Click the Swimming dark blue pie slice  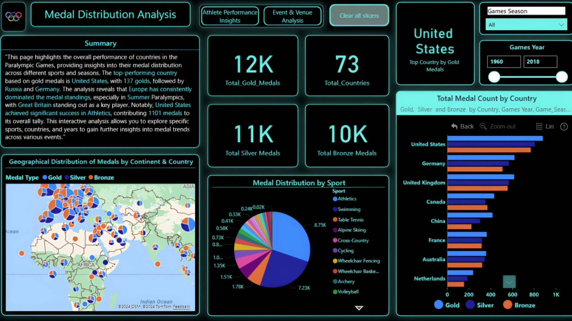(x=283, y=270)
